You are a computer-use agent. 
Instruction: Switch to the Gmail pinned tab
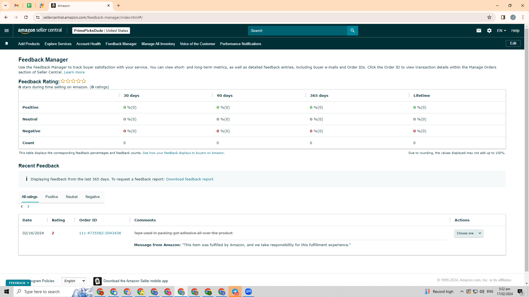coord(17,5)
